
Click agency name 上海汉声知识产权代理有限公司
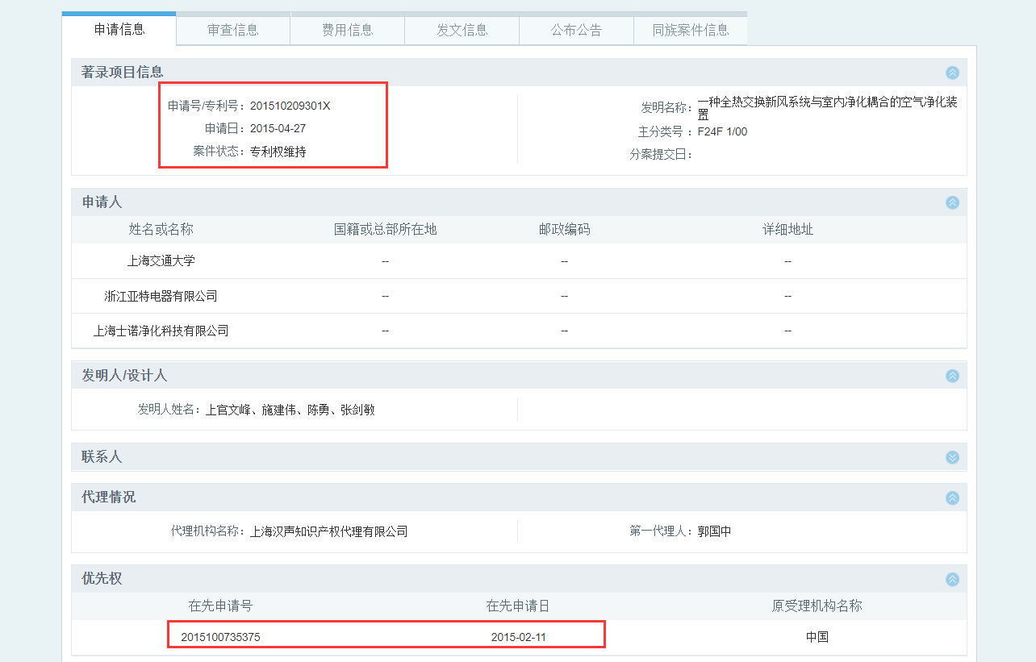click(328, 532)
